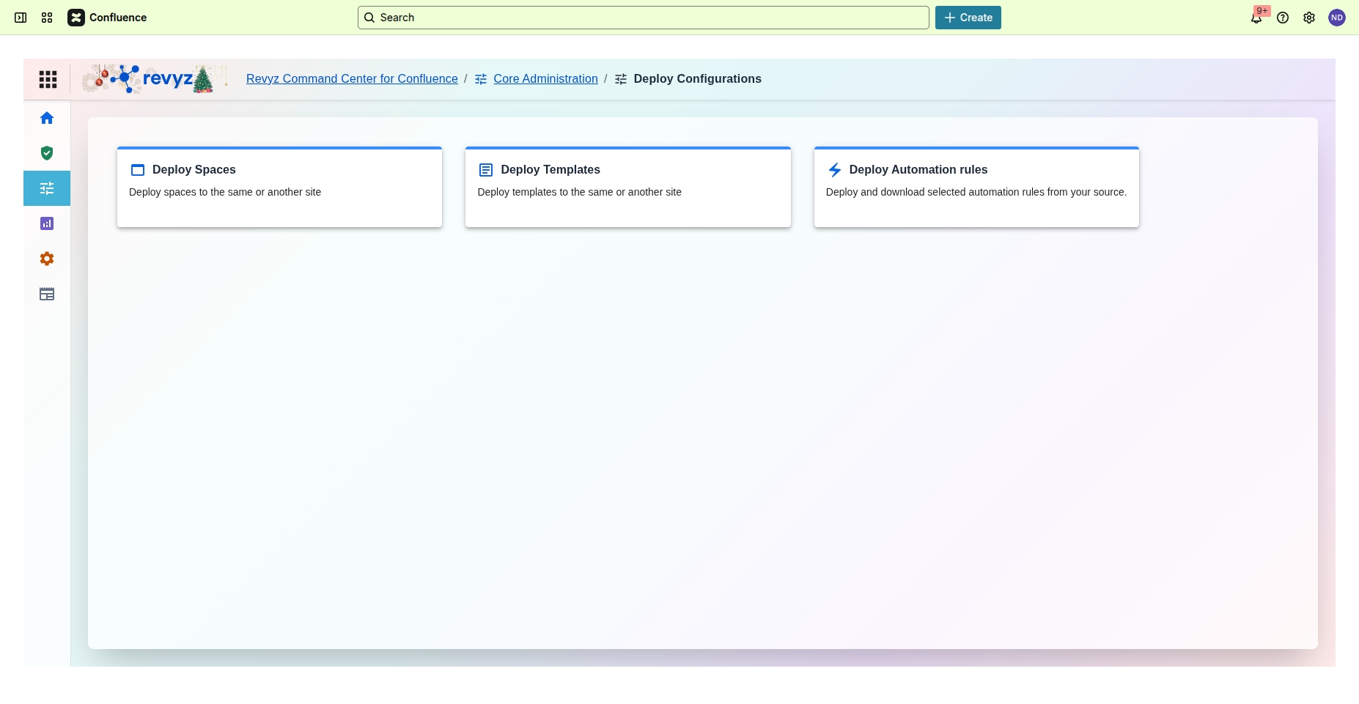
Task: Open the Deploy Templates card
Action: point(627,187)
